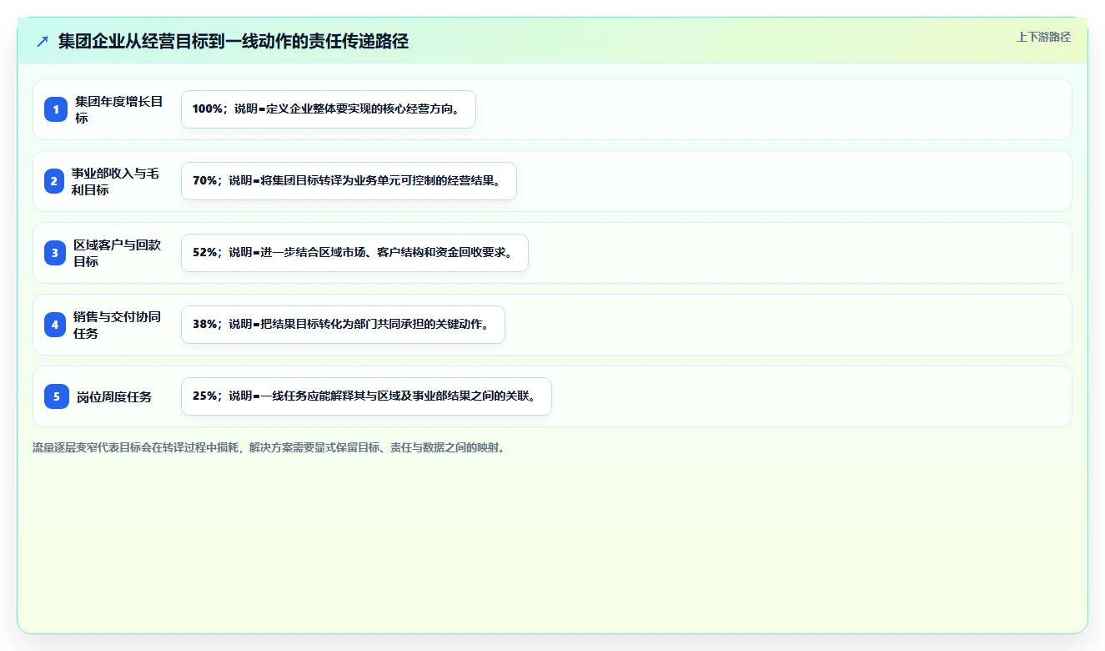
Task: Click the number 2 step badge
Action: click(54, 181)
